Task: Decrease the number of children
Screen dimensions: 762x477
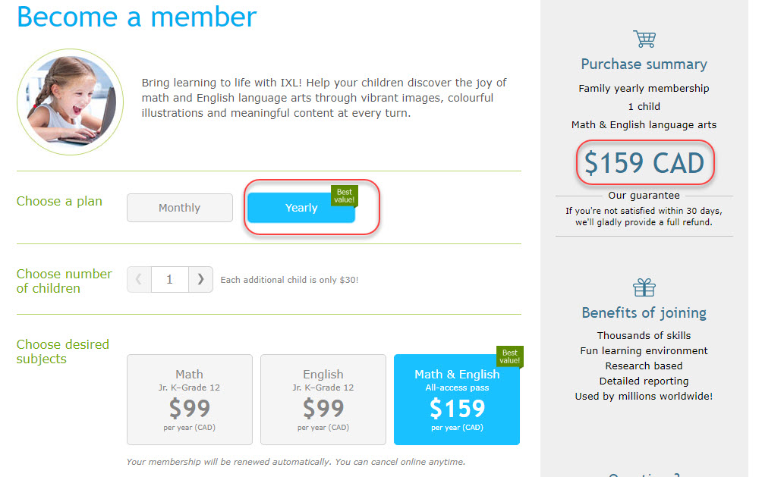Action: point(139,279)
